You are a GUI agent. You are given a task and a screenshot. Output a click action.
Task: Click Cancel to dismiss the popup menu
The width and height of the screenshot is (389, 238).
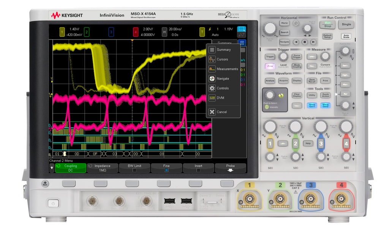point(221,112)
